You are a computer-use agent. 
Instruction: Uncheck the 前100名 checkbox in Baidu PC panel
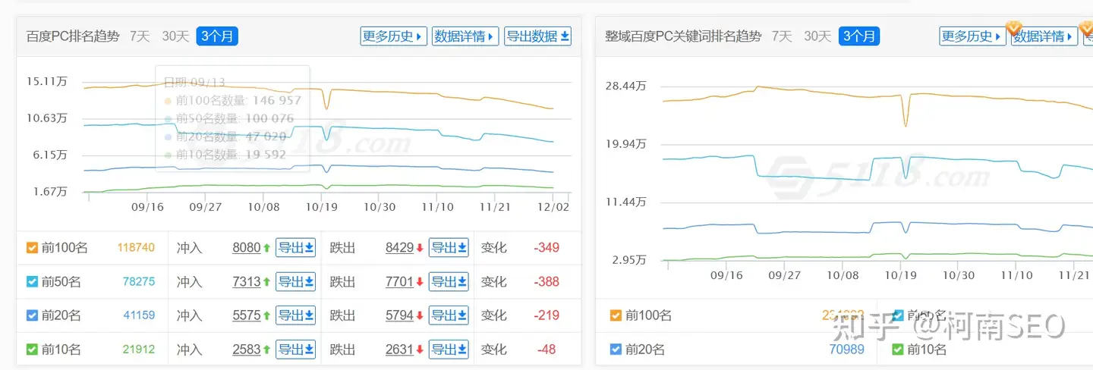[x=32, y=248]
